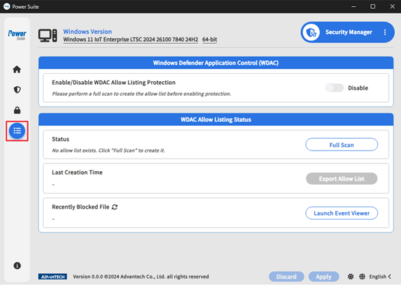Click the globe language icon

coord(362,276)
